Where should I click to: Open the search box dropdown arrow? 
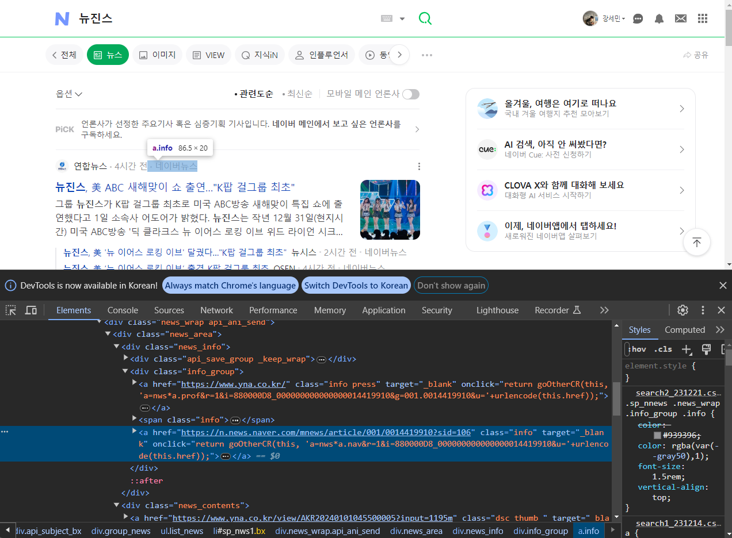click(402, 19)
